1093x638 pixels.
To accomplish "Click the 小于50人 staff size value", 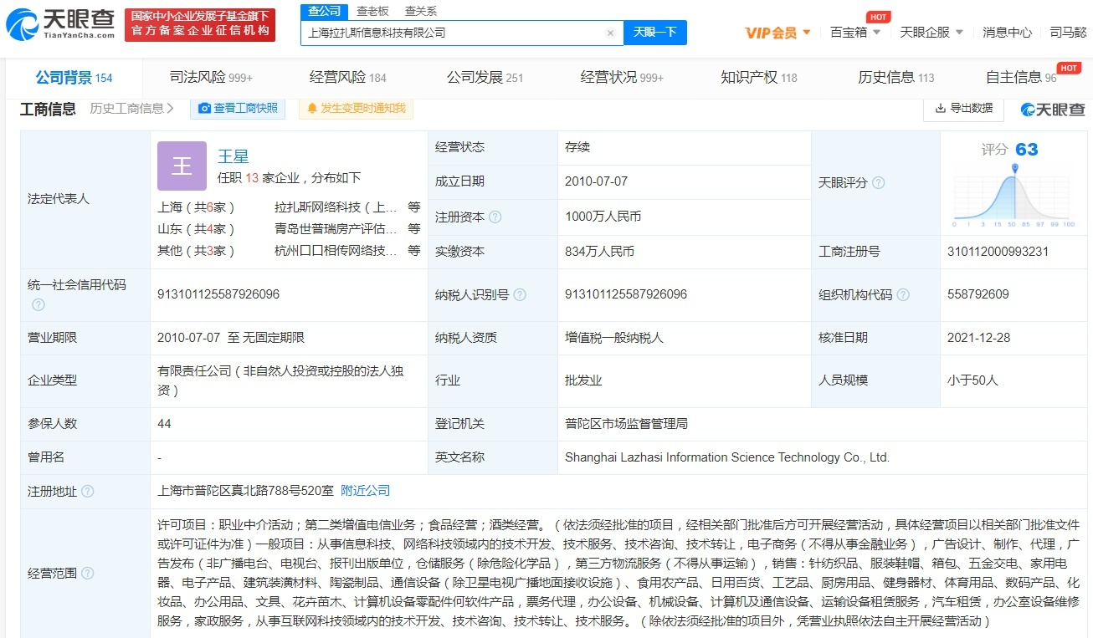I will pos(972,380).
